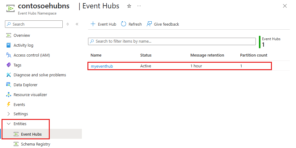
Task: Click the Diagnose and solve problems icon
Action: coord(9,75)
